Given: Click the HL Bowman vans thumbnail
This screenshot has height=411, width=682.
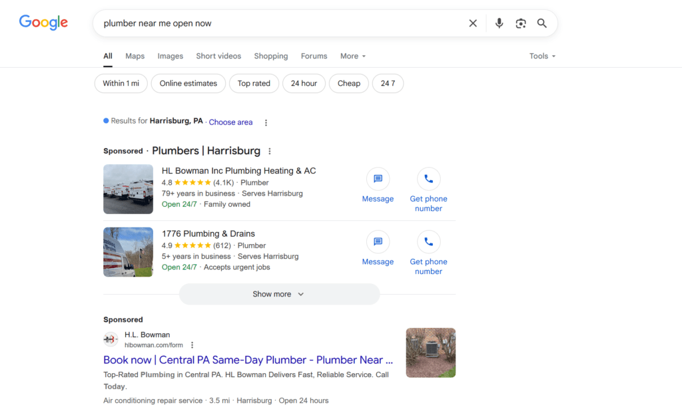Looking at the screenshot, I should click(129, 189).
